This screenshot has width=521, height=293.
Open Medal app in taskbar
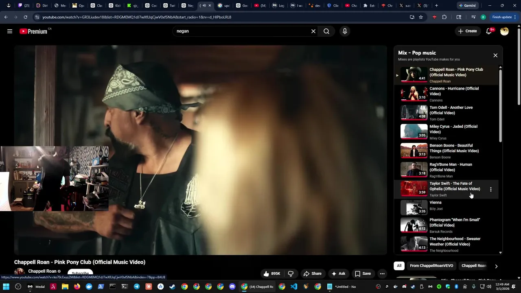[x=36, y=286]
